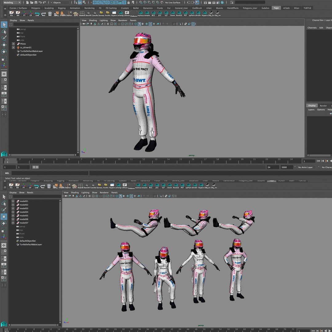332x332 pixels.
Task: Click the 'Obj_im' python shelf icon, top window
Action: 217,14
